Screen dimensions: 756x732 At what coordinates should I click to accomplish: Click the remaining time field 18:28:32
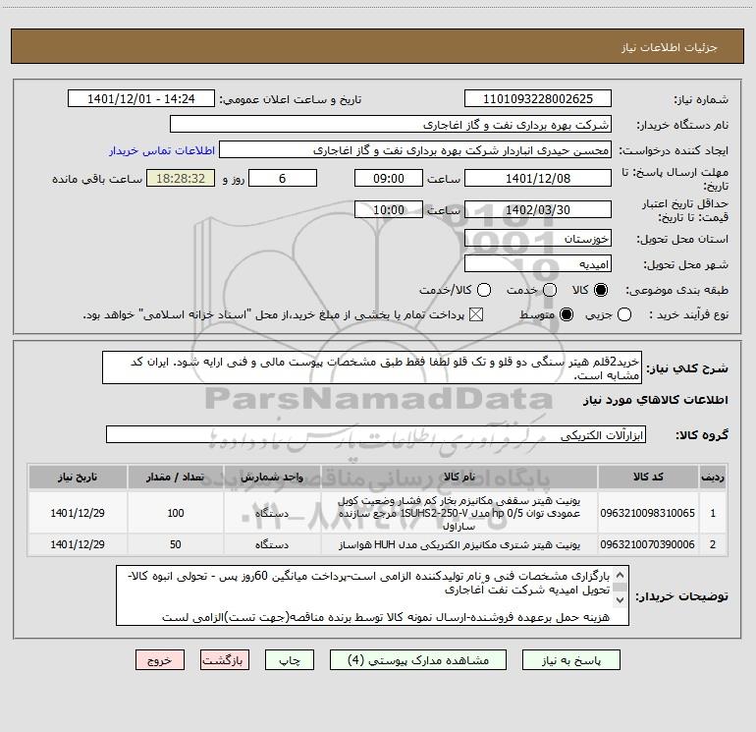[181, 178]
